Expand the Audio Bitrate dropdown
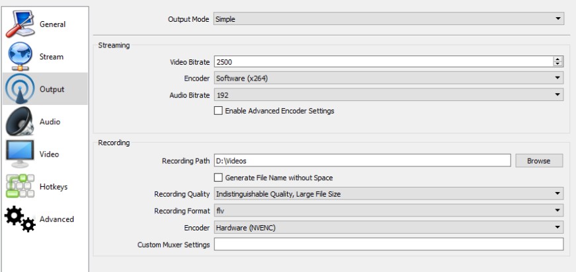This screenshot has height=272, width=576. point(388,95)
